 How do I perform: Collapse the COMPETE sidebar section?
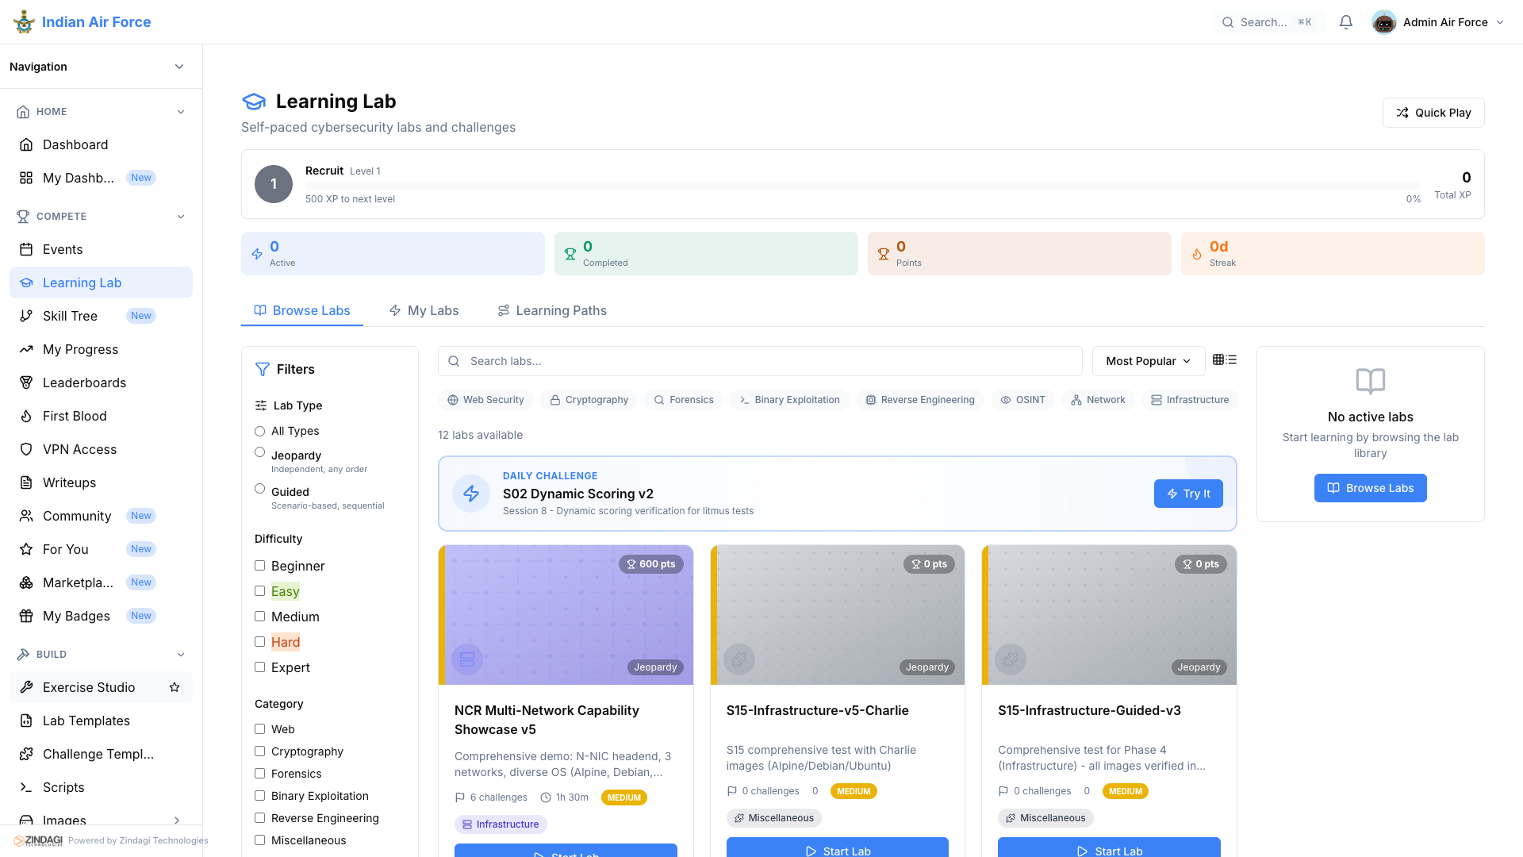pyautogui.click(x=181, y=217)
